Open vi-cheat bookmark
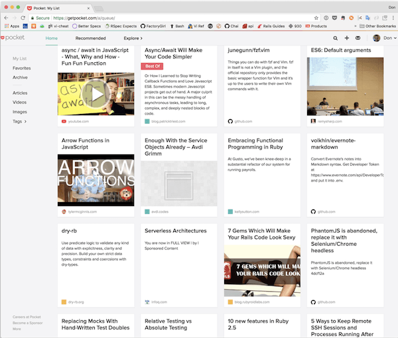This screenshot has height=338, width=398. (x=58, y=26)
